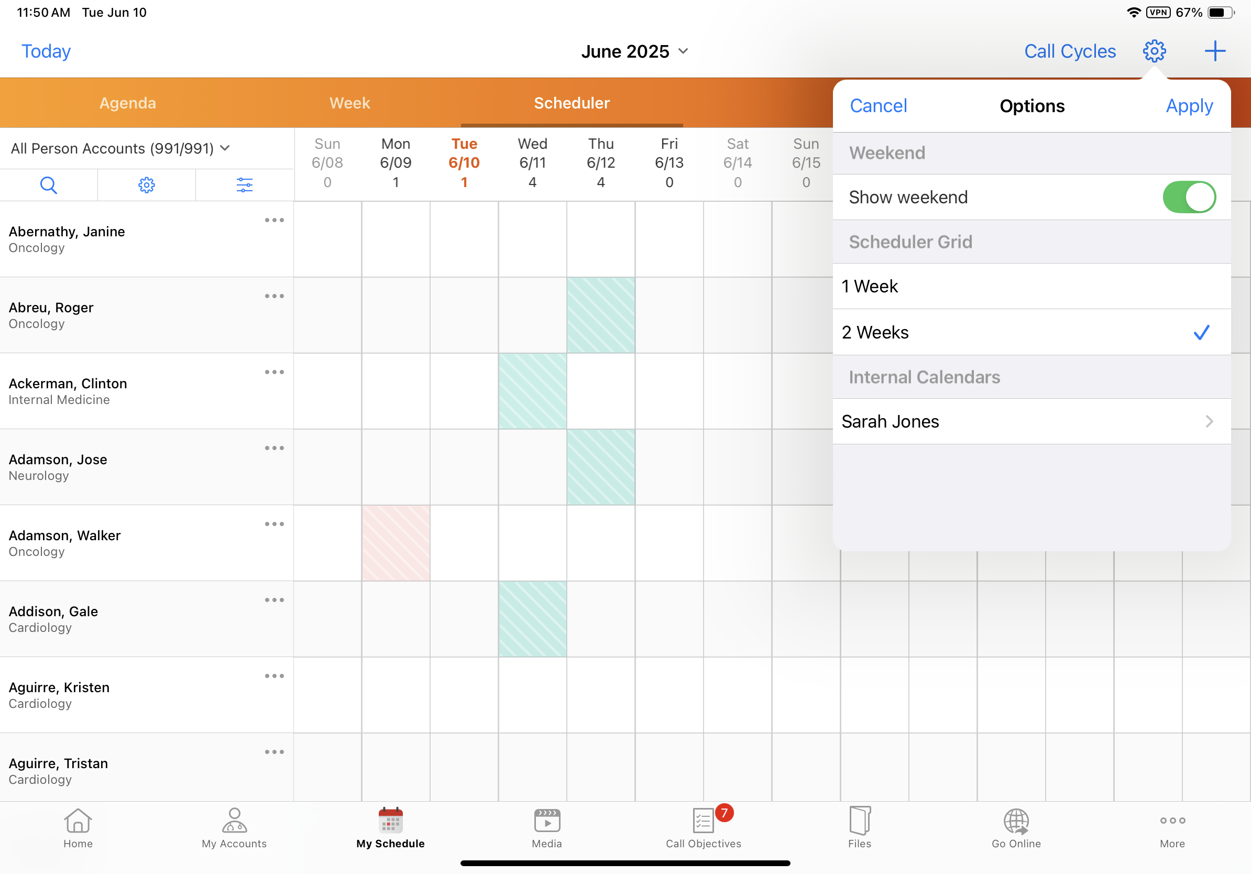Open Call Objectives in bottom bar
Image resolution: width=1251 pixels, height=874 pixels.
pos(703,827)
